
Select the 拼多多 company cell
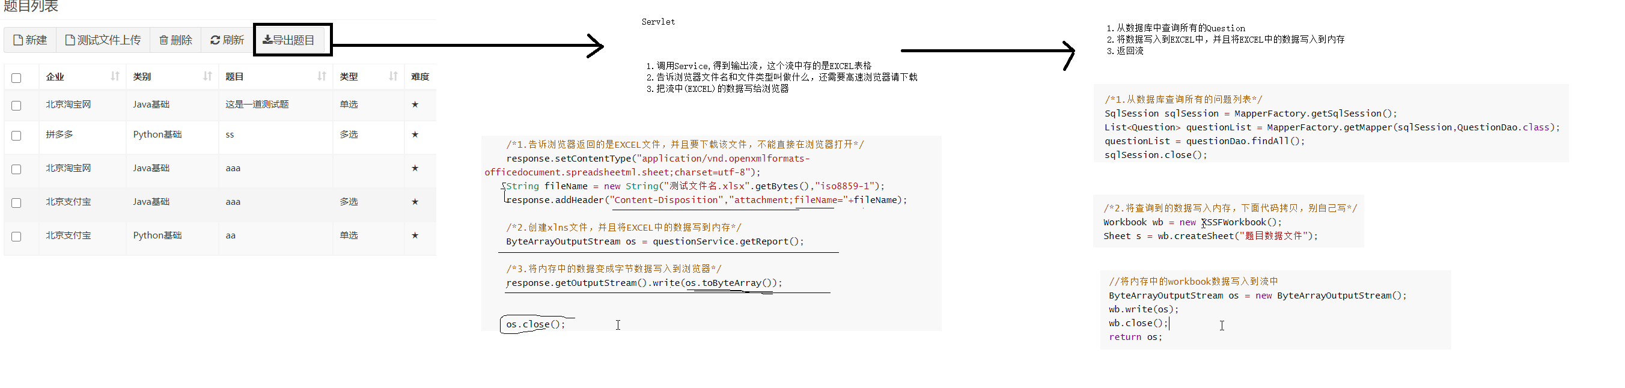pos(59,135)
